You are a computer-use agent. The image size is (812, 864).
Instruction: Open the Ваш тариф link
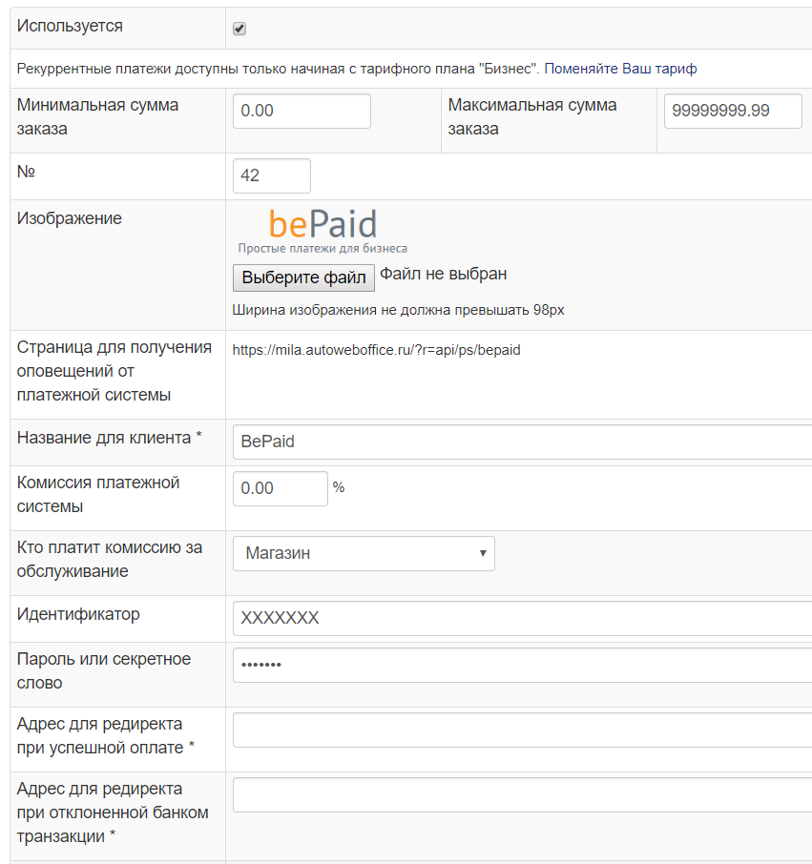click(x=659, y=69)
